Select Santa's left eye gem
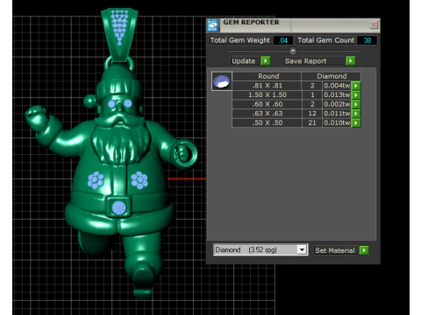This screenshot has height=315, width=421. [128, 103]
